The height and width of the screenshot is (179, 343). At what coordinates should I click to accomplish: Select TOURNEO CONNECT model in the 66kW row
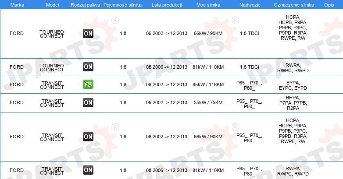[x=52, y=34]
